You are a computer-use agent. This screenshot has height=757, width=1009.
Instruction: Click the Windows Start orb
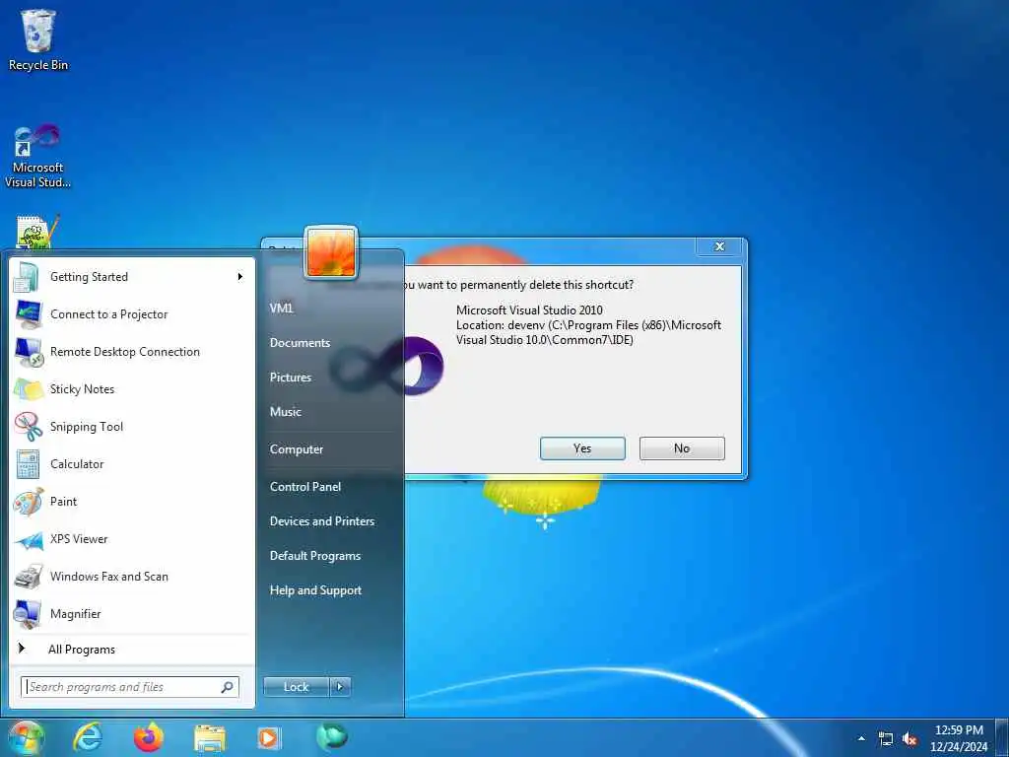click(26, 737)
